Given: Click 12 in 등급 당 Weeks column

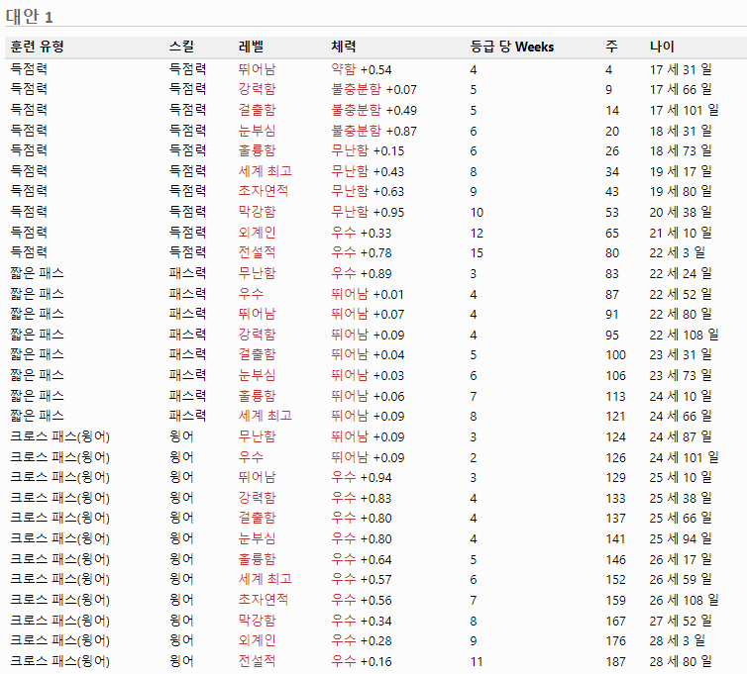Looking at the screenshot, I should [x=477, y=233].
